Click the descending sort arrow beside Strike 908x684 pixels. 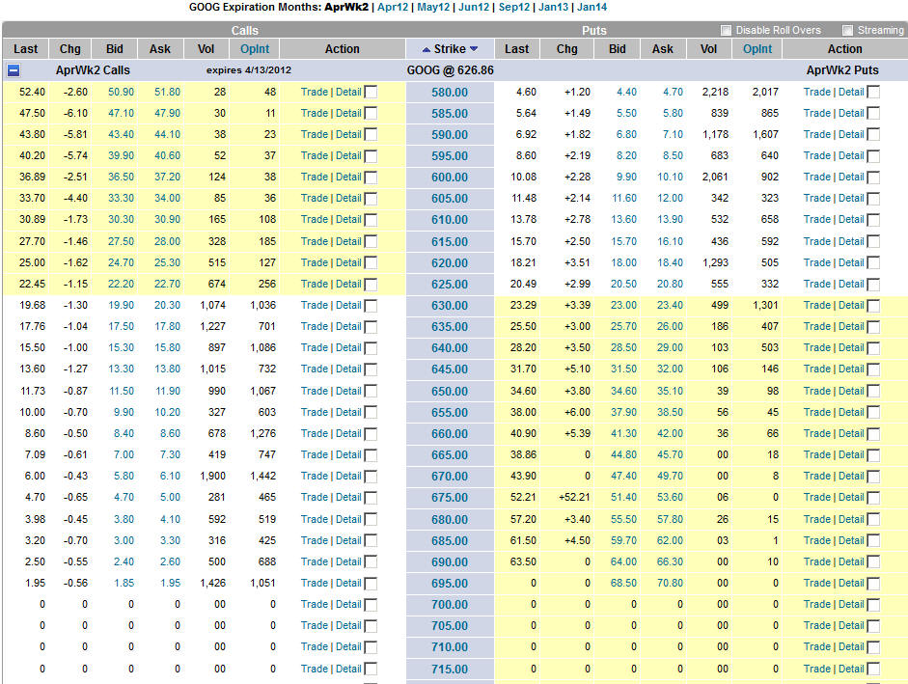pyautogui.click(x=474, y=49)
